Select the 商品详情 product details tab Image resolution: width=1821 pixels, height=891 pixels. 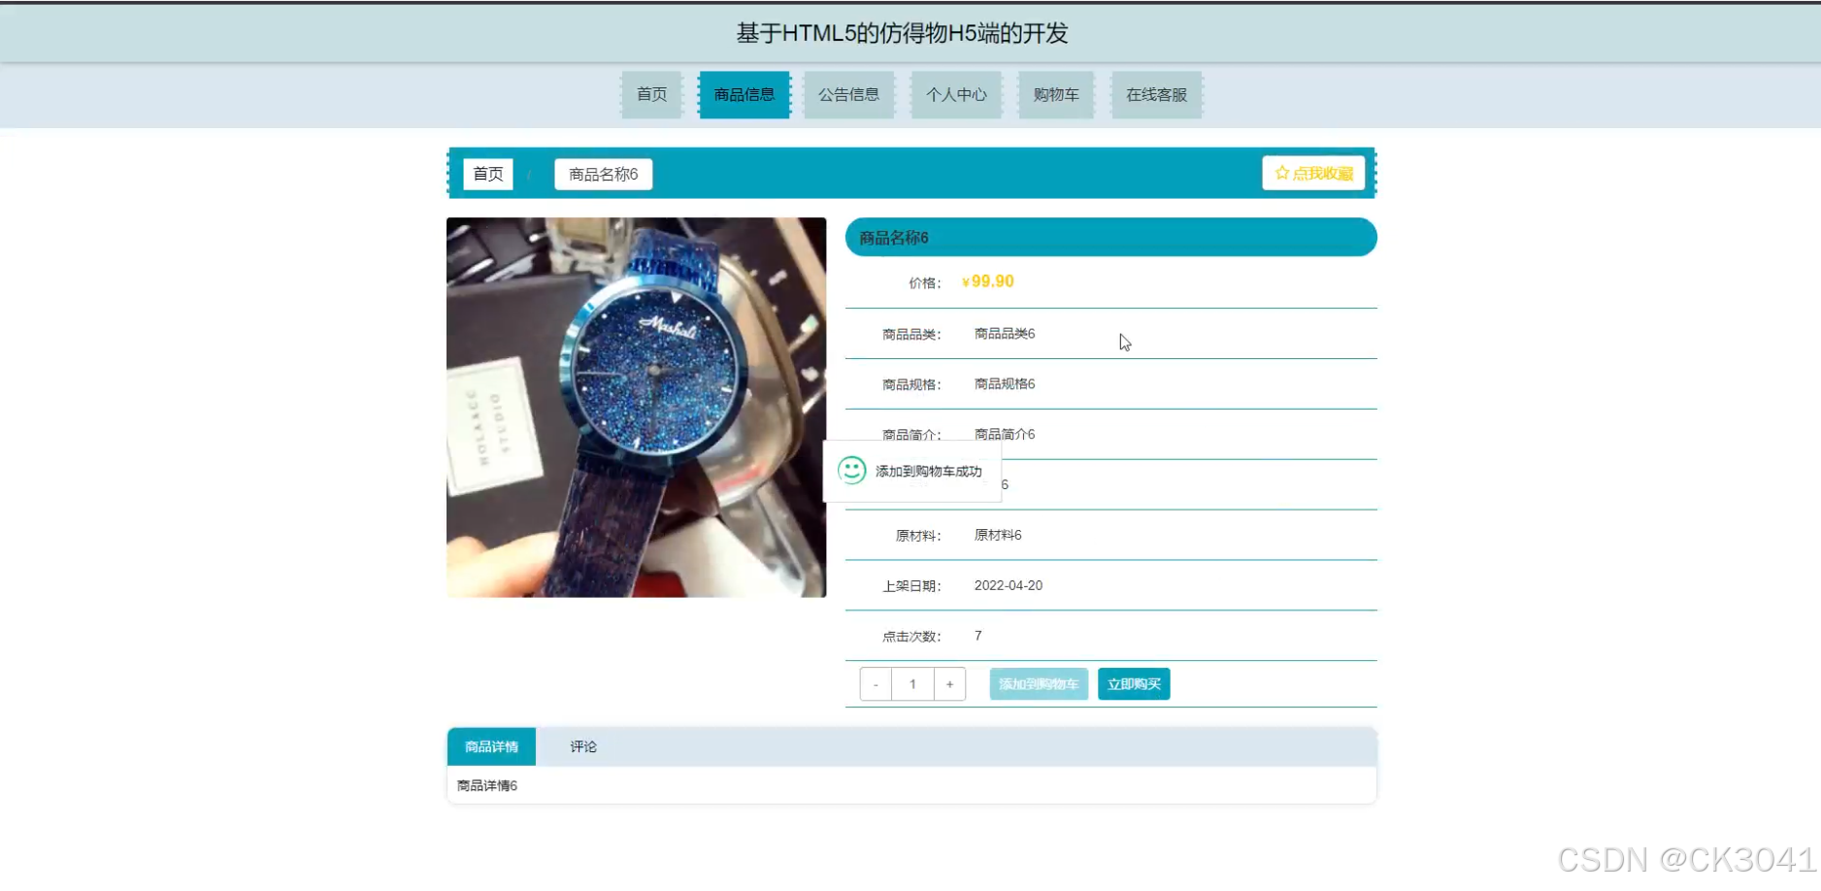490,746
